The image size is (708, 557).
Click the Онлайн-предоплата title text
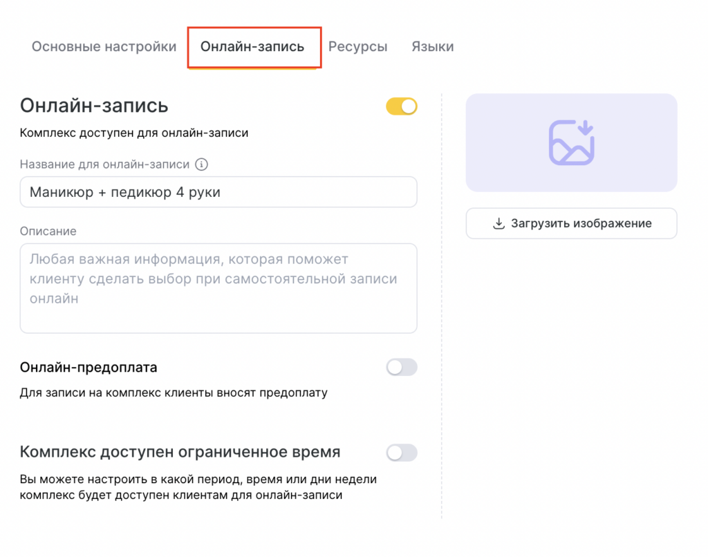88,367
